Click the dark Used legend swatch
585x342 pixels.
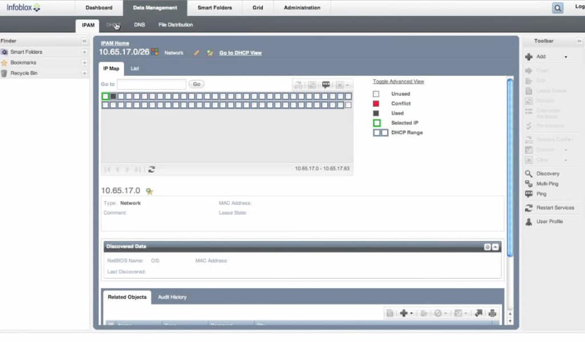point(376,114)
